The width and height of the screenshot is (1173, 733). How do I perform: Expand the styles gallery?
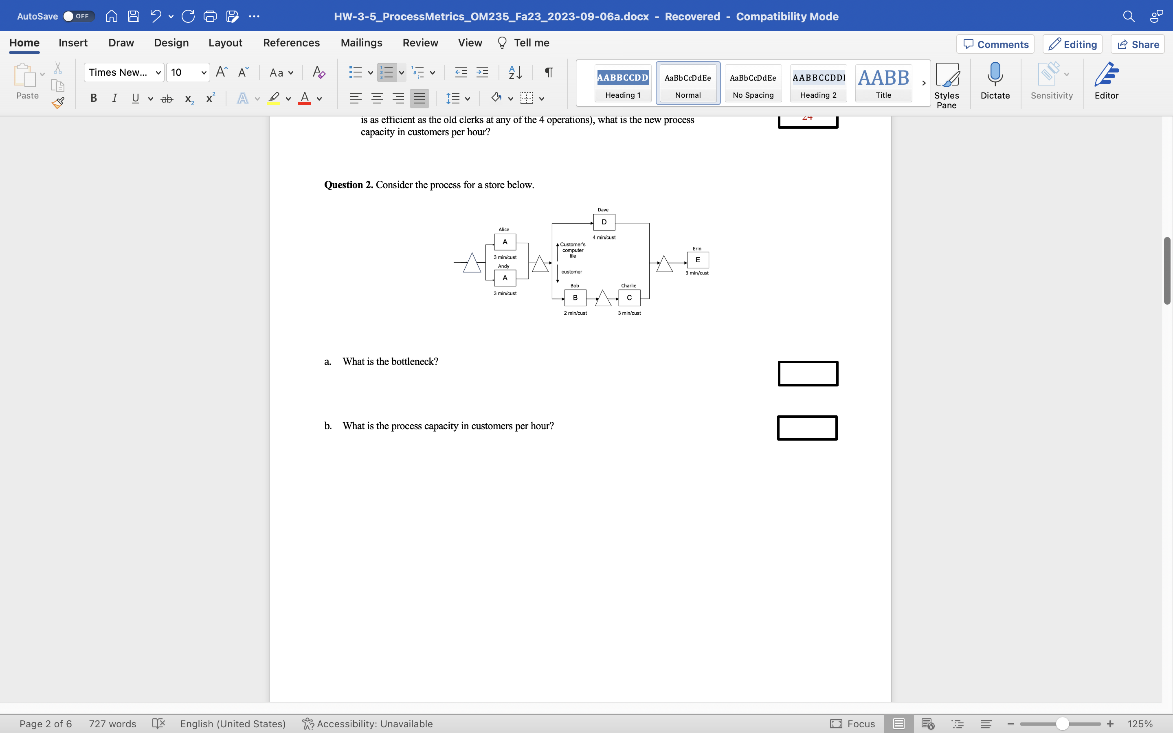[923, 83]
